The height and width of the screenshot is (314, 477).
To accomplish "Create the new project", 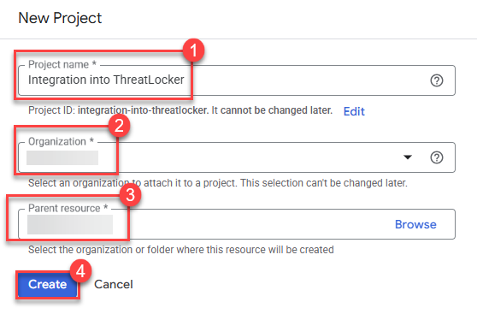I will click(48, 284).
